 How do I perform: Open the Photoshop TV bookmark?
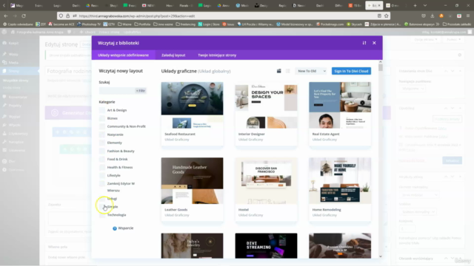point(89,24)
